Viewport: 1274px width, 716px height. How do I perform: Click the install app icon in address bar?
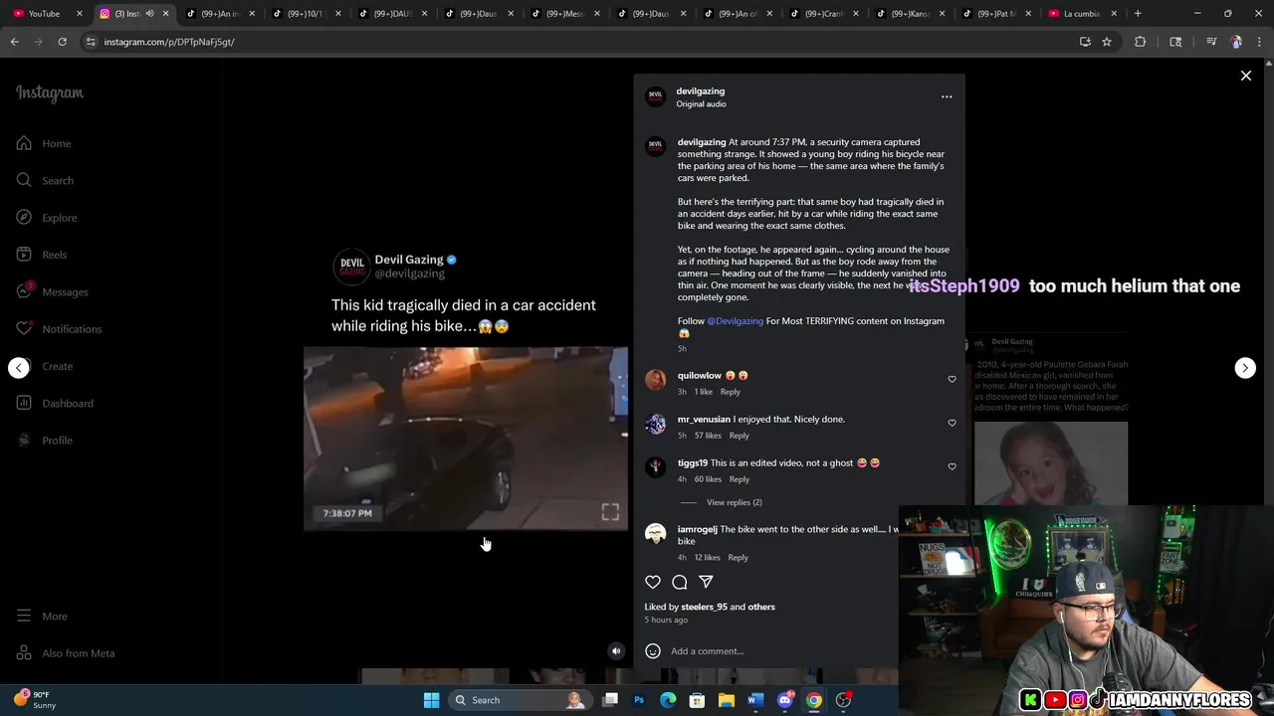1085,42
